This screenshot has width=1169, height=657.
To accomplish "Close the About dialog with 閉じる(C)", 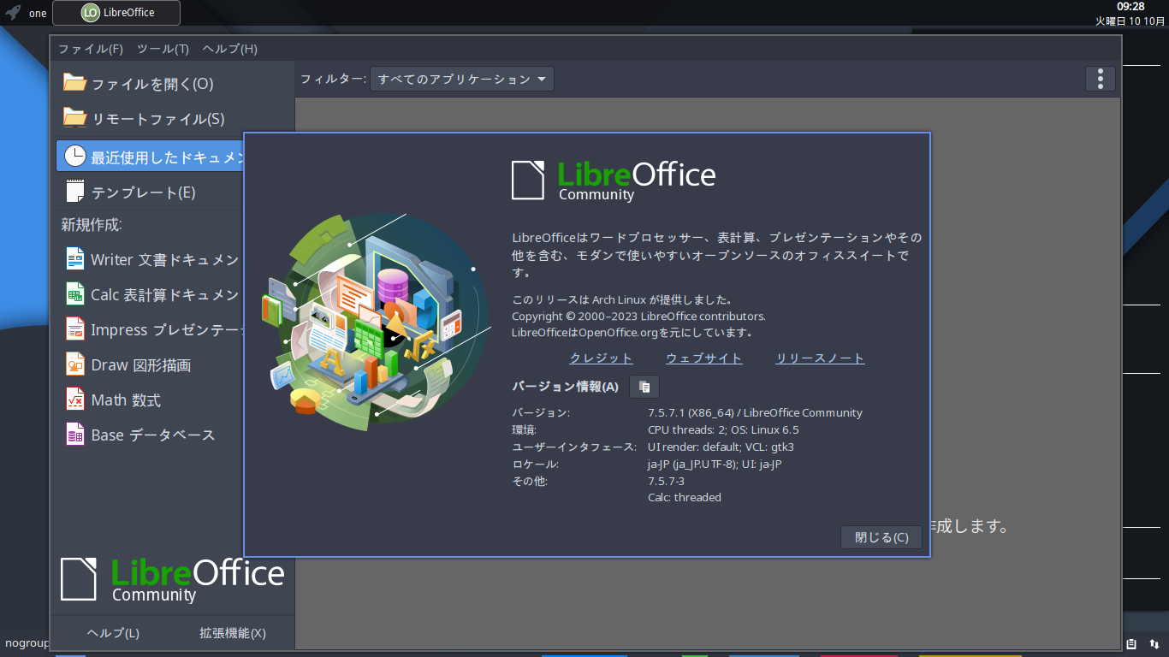I will [881, 537].
